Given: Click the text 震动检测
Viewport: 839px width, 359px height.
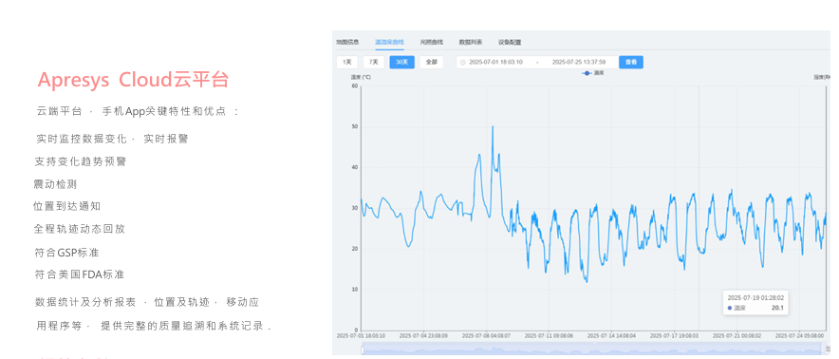Looking at the screenshot, I should (x=55, y=184).
